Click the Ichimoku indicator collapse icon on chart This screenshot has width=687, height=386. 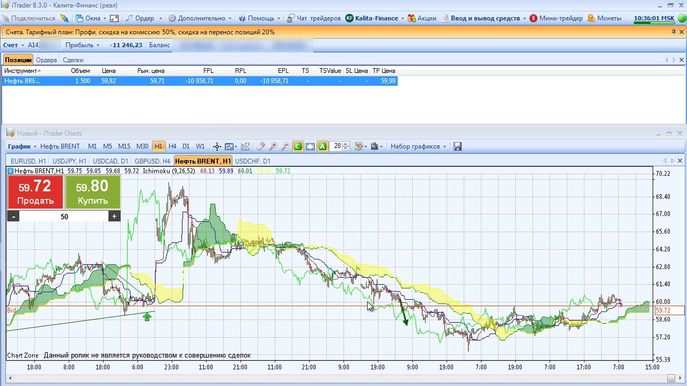click(x=10, y=171)
